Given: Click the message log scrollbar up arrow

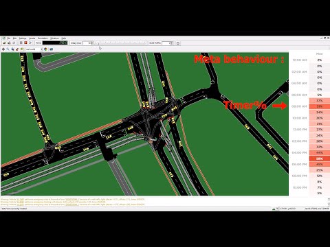Looking at the screenshot, I should coord(329,199).
